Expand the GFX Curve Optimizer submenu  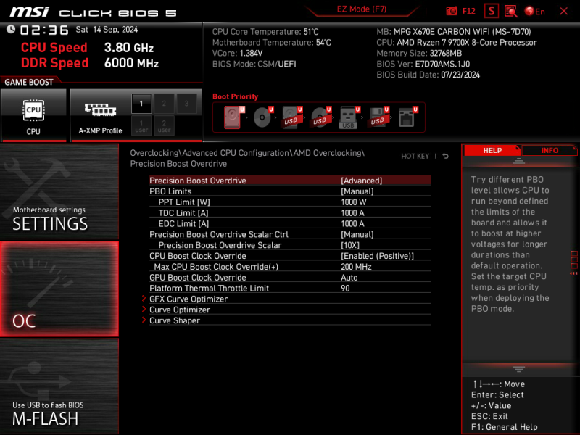coord(188,299)
